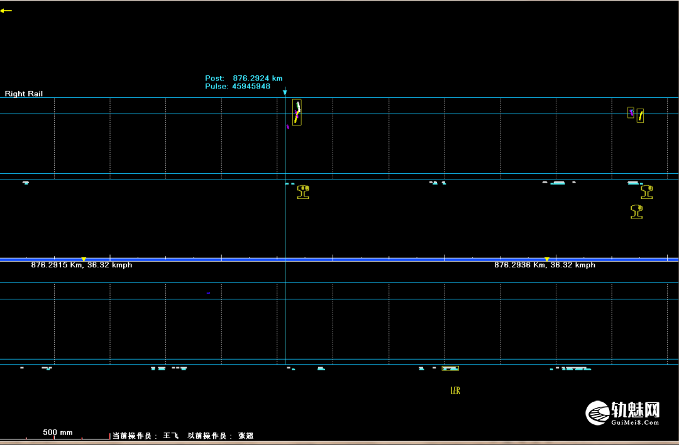
Task: Click the small blue mark in lower channel
Action: coord(208,292)
